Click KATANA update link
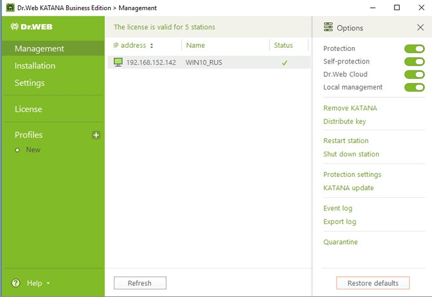This screenshot has height=297, width=432. 348,188
